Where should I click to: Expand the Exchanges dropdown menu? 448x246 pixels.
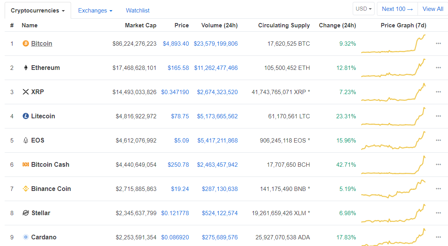(95, 11)
